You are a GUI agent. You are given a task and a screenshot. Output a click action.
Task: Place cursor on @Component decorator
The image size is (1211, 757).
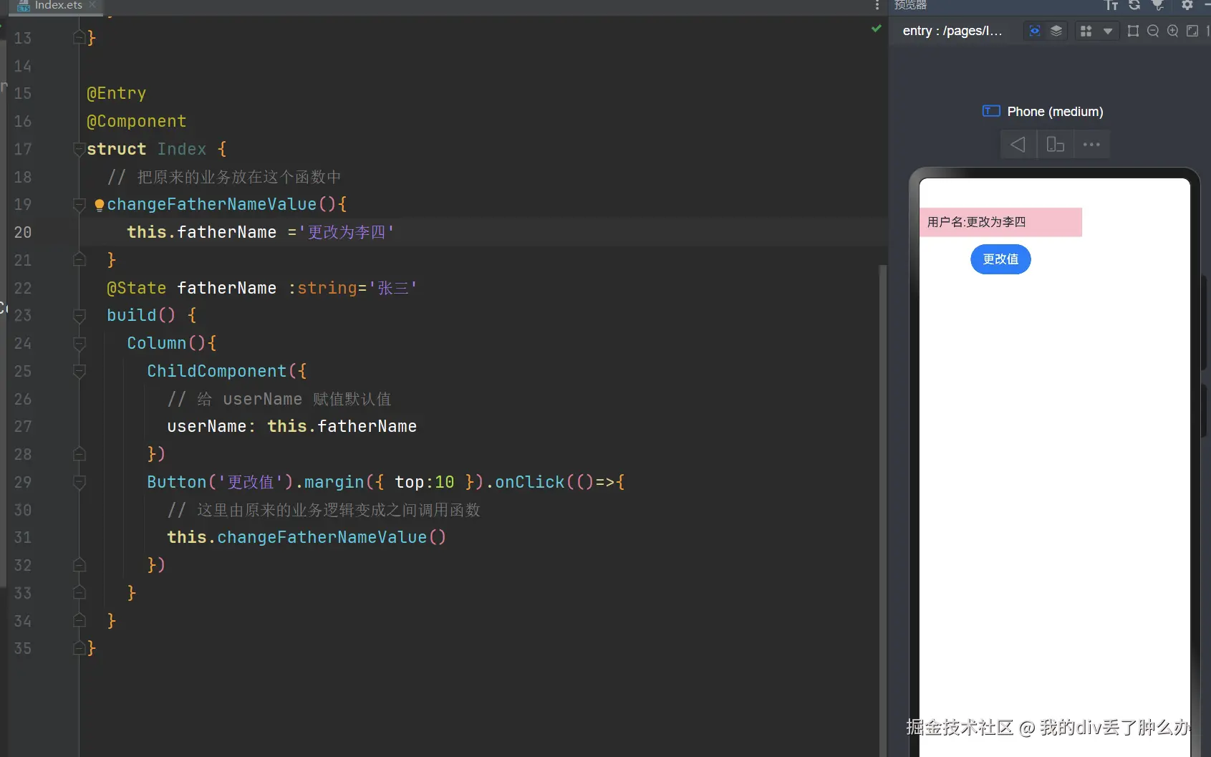136,122
